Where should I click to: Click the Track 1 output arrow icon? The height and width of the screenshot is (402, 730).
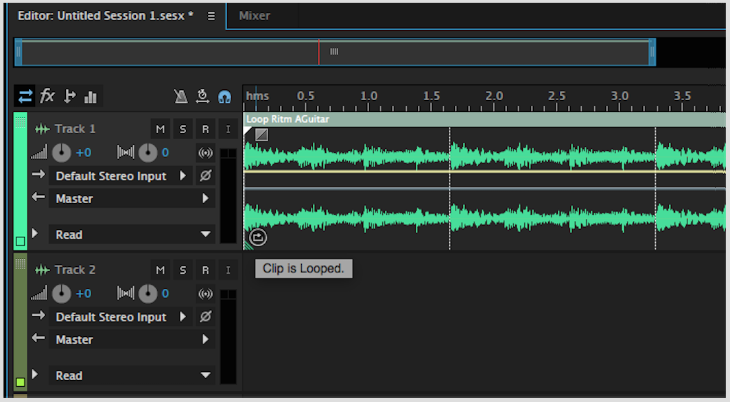click(x=38, y=197)
